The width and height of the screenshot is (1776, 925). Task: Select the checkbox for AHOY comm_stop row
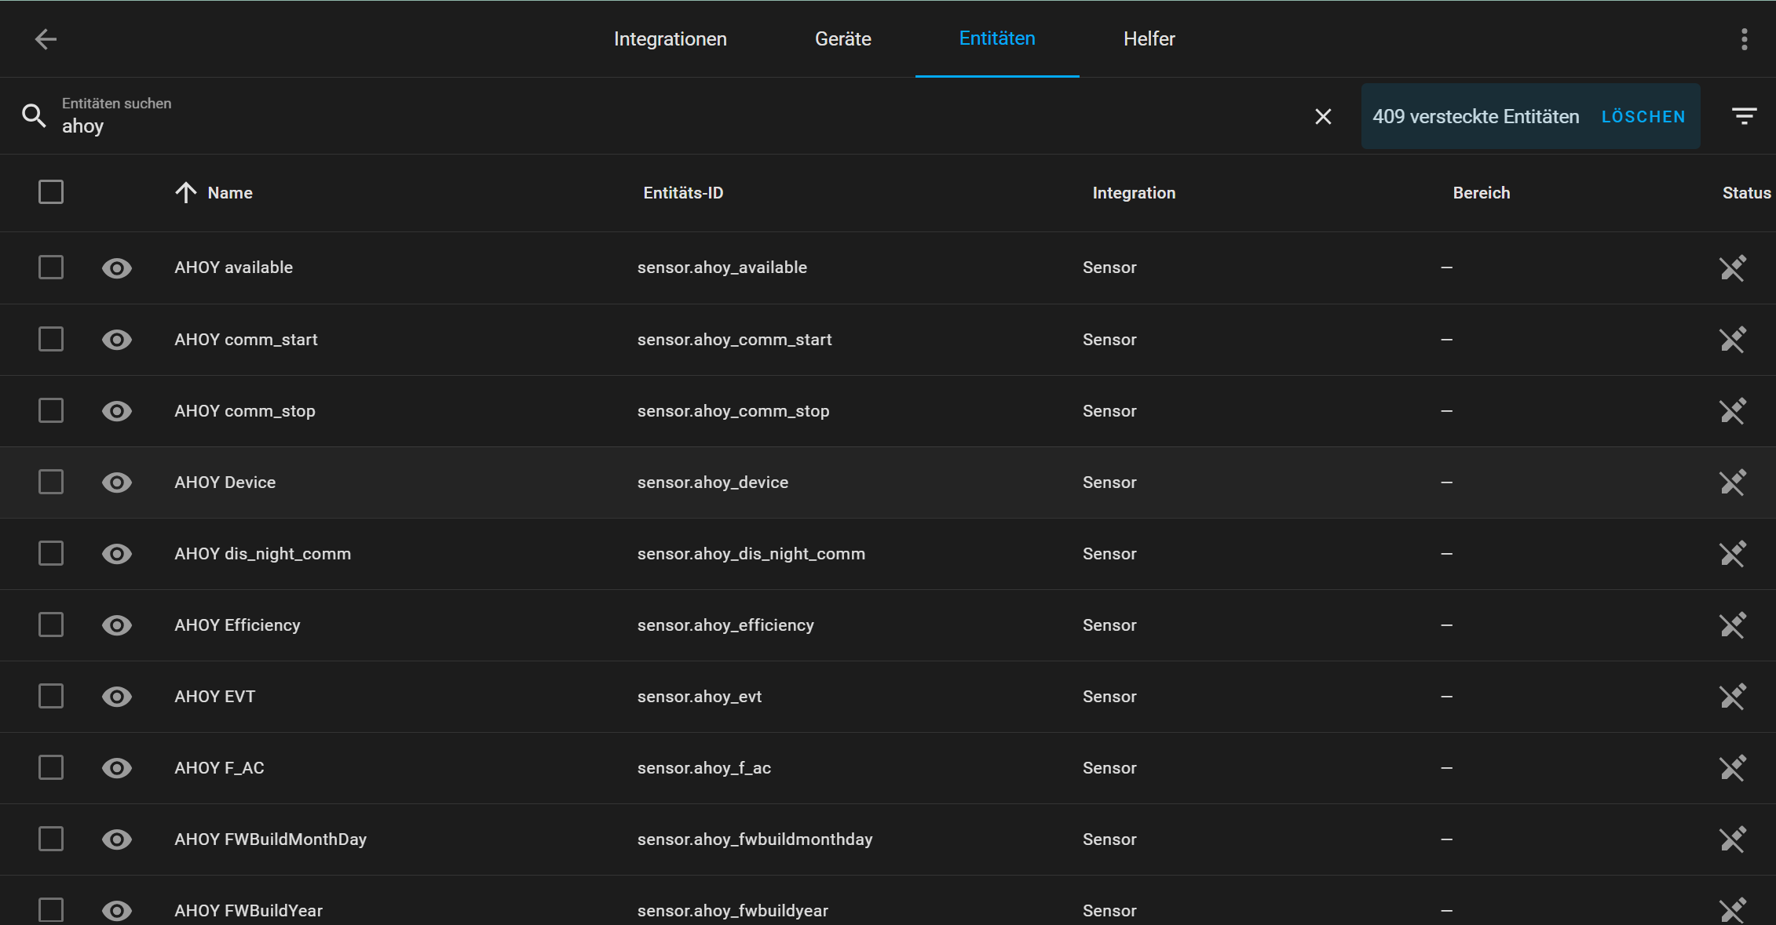50,410
